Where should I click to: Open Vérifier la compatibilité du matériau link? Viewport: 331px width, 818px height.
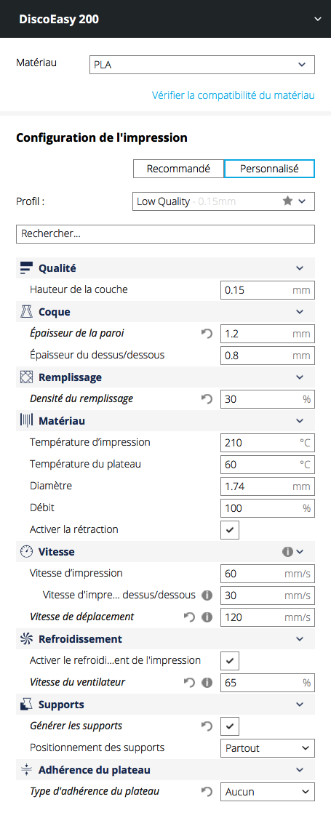(234, 95)
